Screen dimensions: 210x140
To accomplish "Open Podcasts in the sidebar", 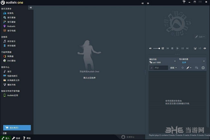I will click(9, 26).
